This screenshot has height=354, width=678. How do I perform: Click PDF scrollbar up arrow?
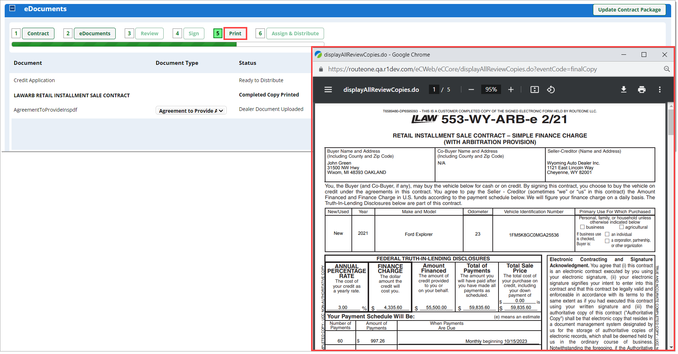coord(671,106)
